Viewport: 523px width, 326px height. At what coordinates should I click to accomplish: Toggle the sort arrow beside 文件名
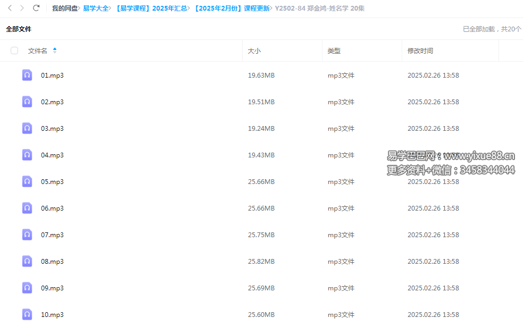[55, 51]
